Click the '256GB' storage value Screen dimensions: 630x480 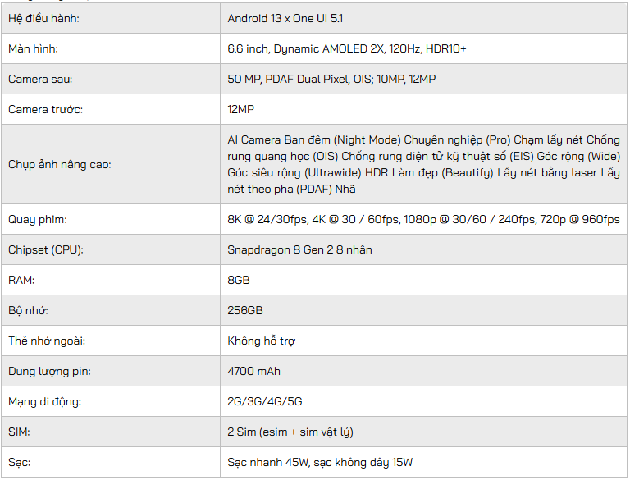click(x=245, y=310)
